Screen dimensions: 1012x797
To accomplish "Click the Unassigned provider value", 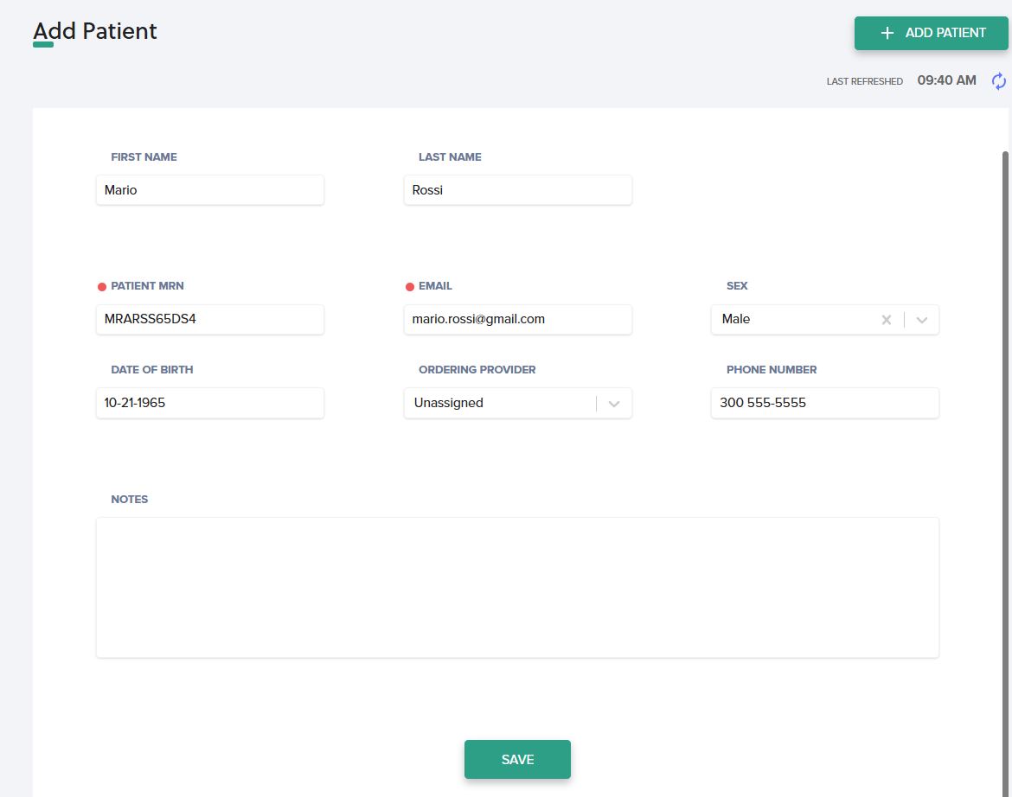I will (448, 403).
